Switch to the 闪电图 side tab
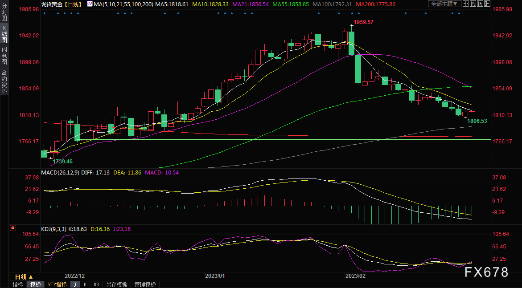522x288 pixels. pyautogui.click(x=4, y=55)
